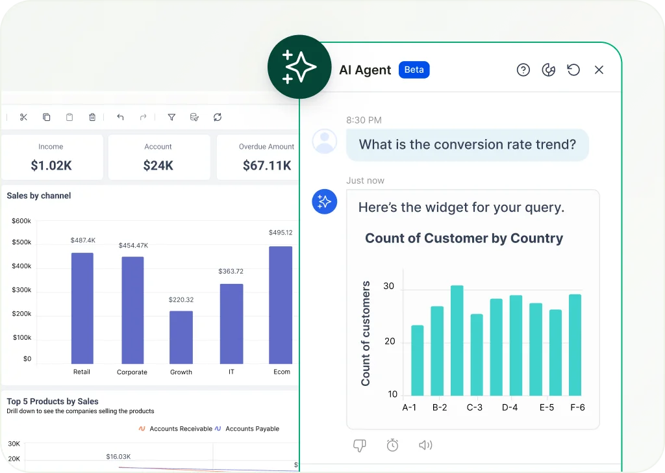The width and height of the screenshot is (665, 473).
Task: Click the Copy icon in dashboard toolbar
Action: click(47, 117)
